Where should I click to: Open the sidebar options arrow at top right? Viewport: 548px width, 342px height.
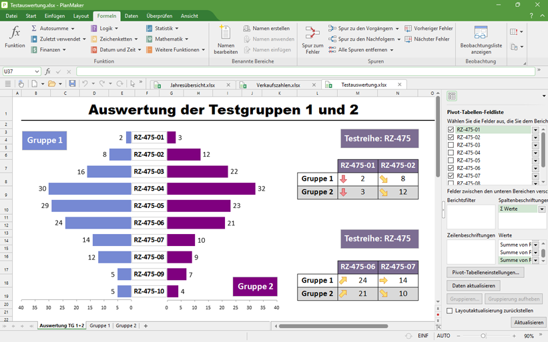click(x=544, y=96)
